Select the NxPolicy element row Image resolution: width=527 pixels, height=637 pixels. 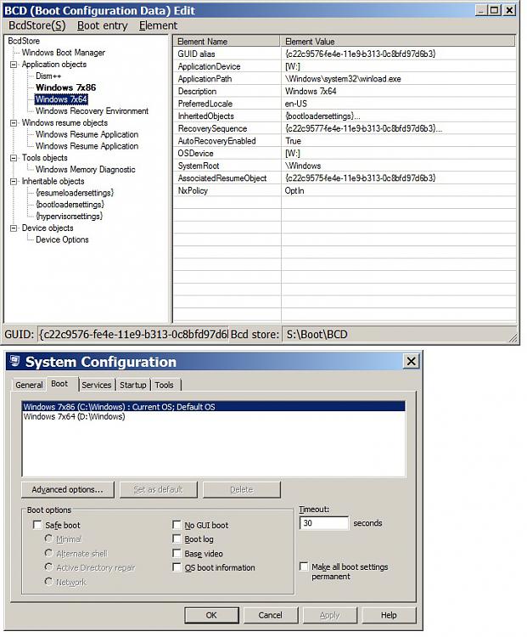pyautogui.click(x=345, y=190)
